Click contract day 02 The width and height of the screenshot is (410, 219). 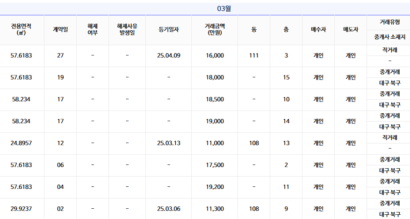[x=60, y=209]
